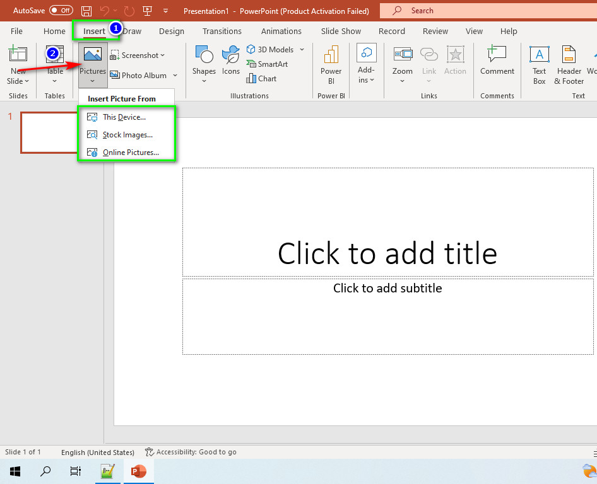Insert a new Comment

click(x=497, y=60)
